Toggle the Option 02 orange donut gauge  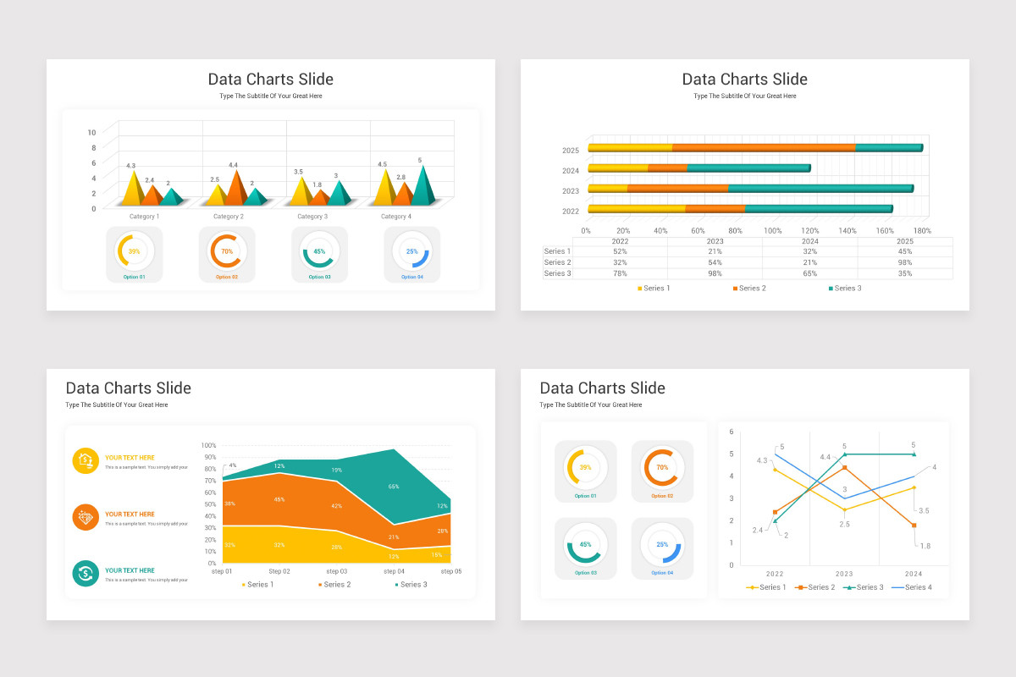(227, 252)
